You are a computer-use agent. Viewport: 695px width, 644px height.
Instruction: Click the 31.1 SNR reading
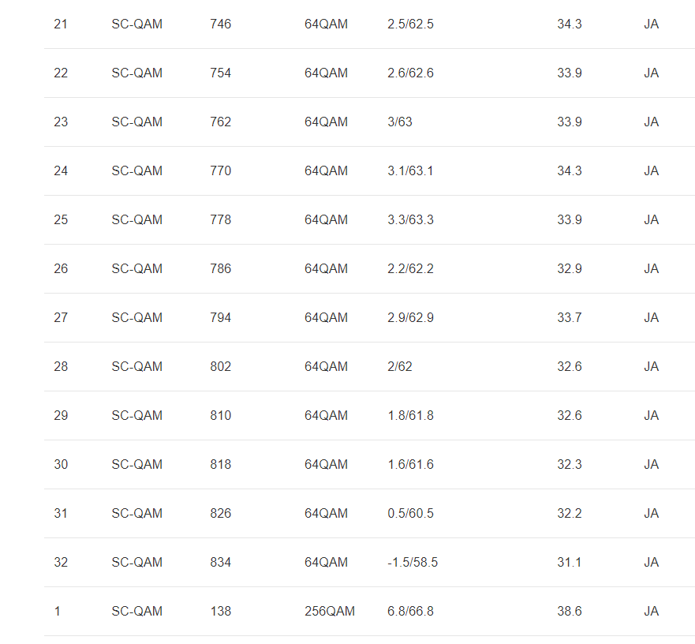[570, 563]
